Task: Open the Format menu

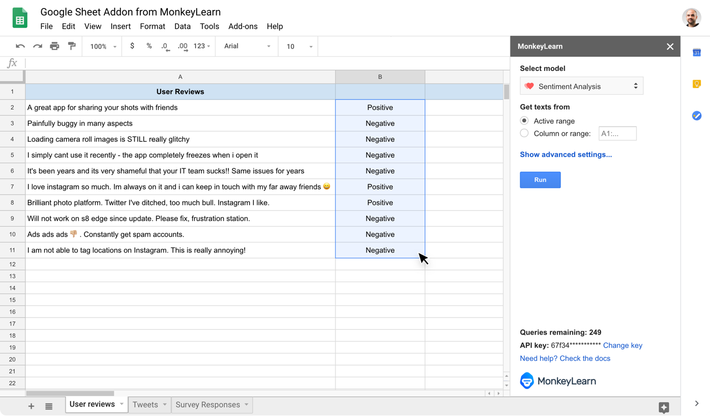Action: [x=153, y=26]
